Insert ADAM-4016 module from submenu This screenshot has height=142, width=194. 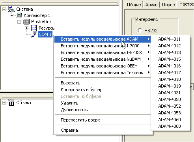171,66
